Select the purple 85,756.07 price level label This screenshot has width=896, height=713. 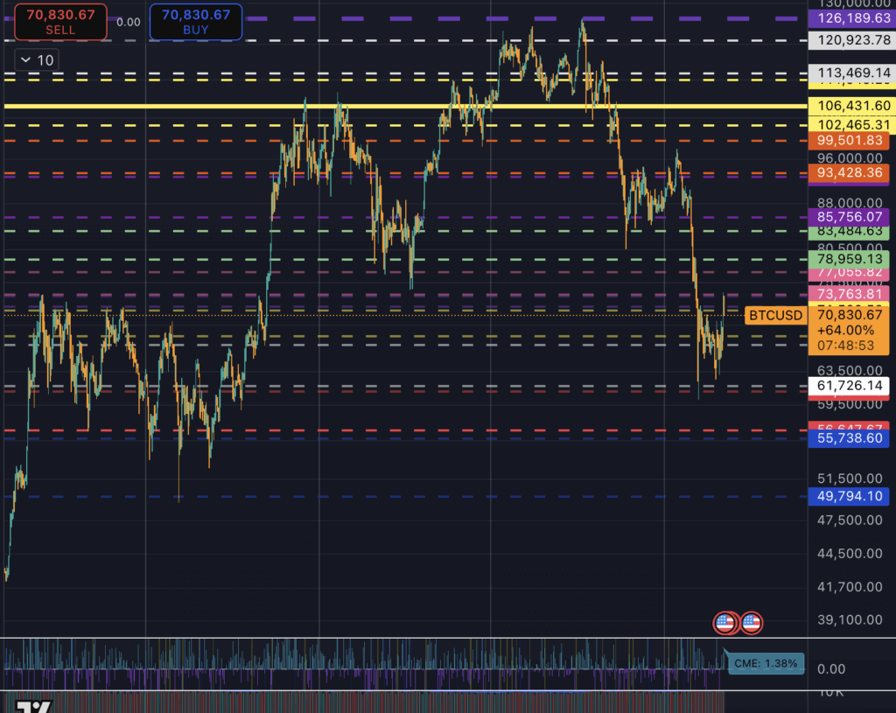click(847, 216)
